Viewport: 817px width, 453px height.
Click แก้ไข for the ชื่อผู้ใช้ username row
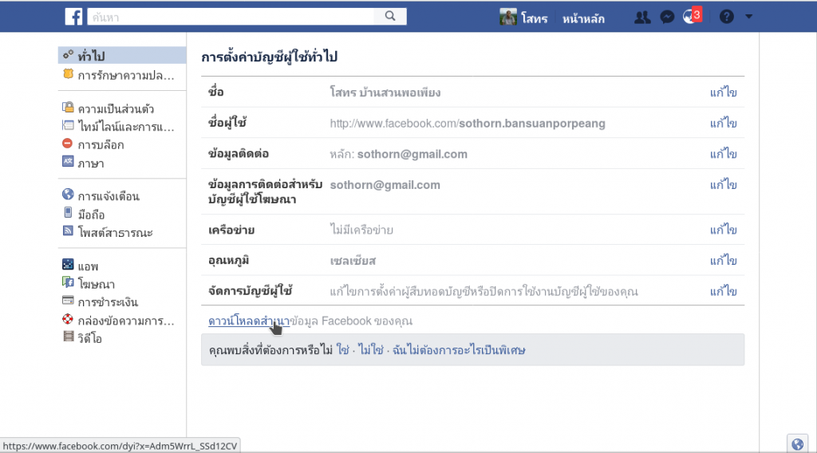click(723, 123)
